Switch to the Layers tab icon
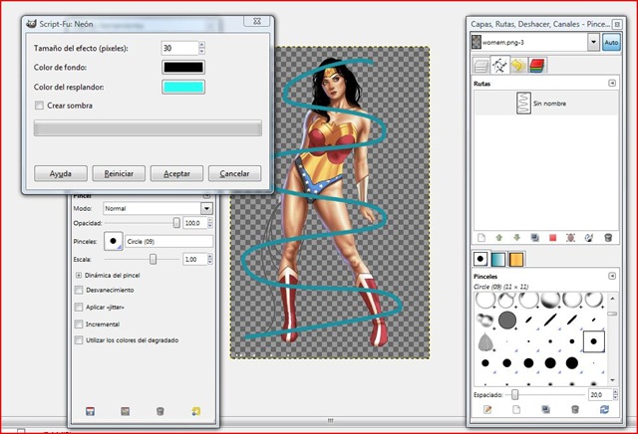Image resolution: width=638 pixels, height=434 pixels. point(480,66)
